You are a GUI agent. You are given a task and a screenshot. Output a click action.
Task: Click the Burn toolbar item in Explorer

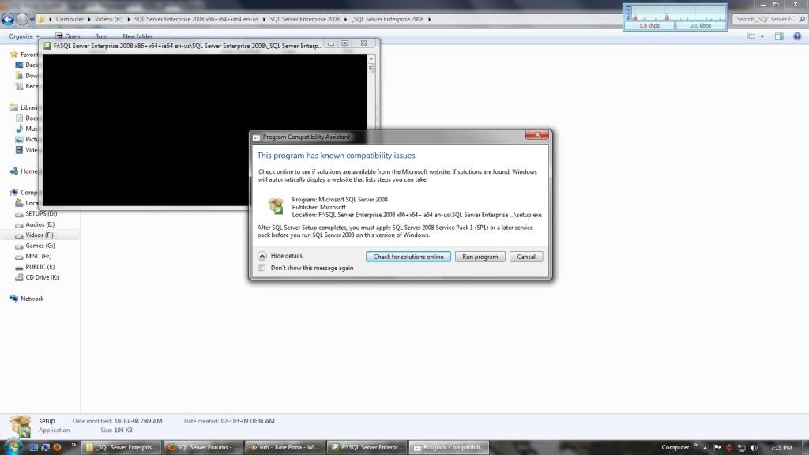point(101,36)
